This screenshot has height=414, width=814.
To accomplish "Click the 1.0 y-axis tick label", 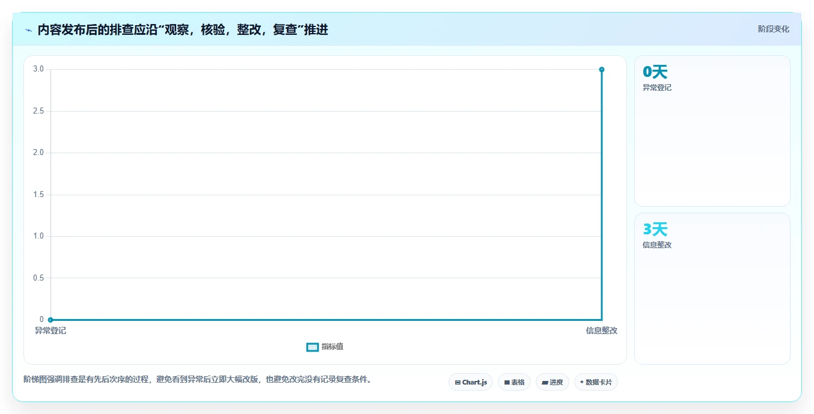I will (38, 236).
